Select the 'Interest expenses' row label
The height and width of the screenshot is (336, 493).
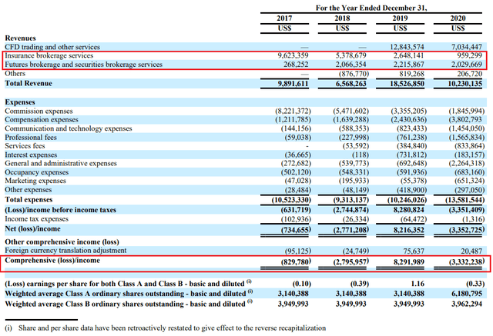tap(31, 155)
